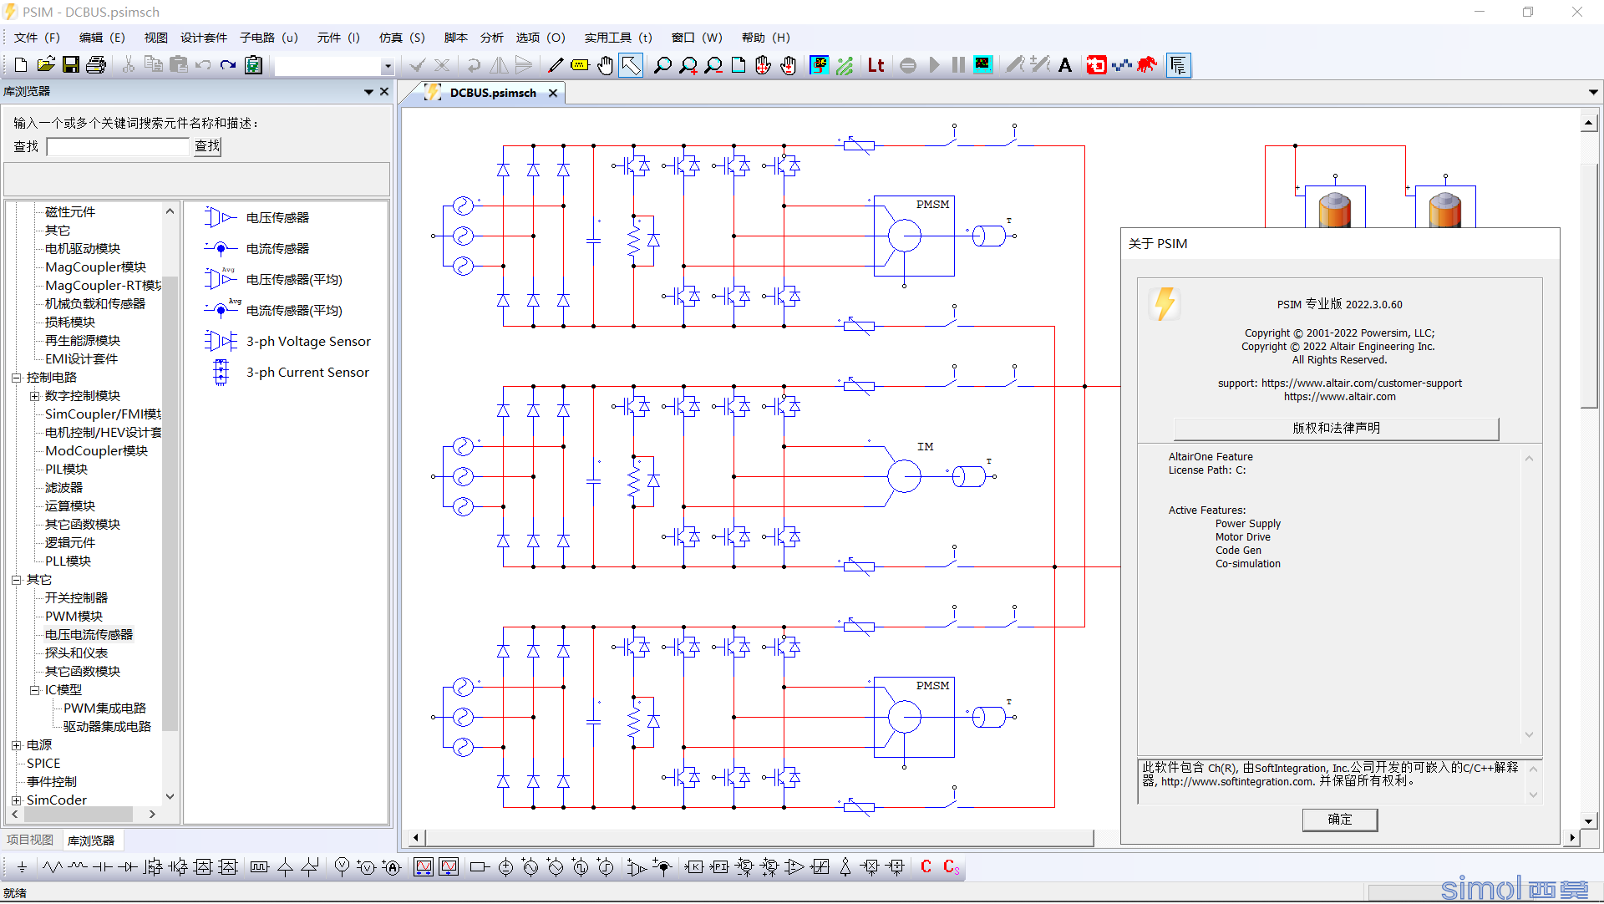Image resolution: width=1604 pixels, height=904 pixels.
Task: Run simulation with the play button
Action: pos(934,65)
